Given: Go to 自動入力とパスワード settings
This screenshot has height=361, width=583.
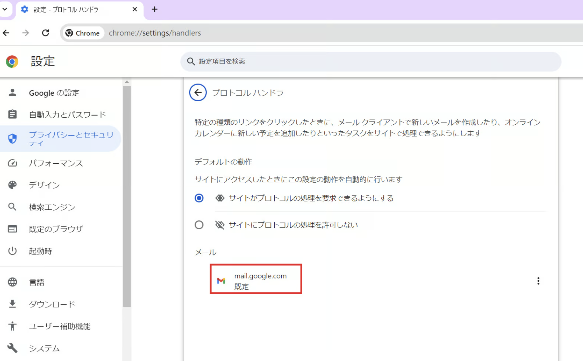Looking at the screenshot, I should click(67, 115).
